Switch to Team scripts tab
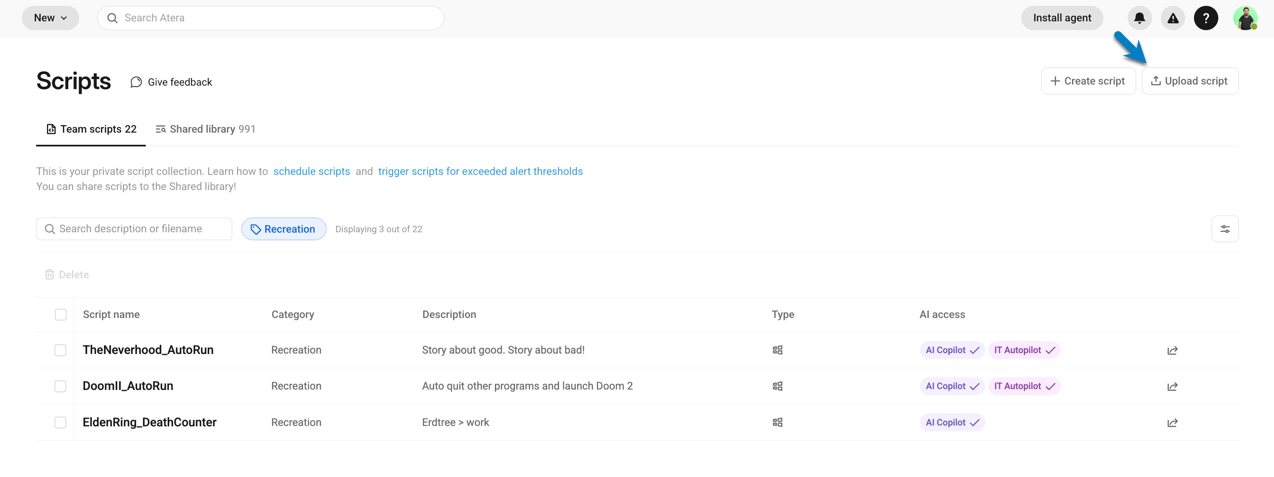 pos(91,129)
